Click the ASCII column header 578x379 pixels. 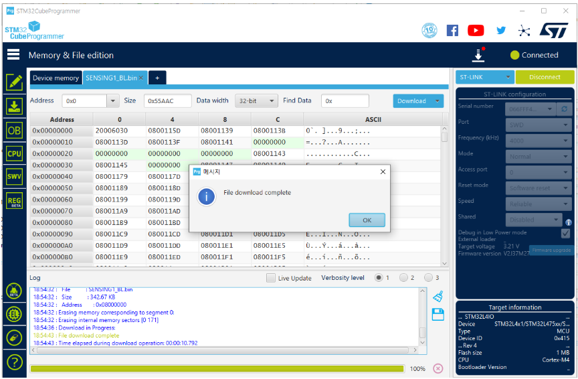point(373,120)
